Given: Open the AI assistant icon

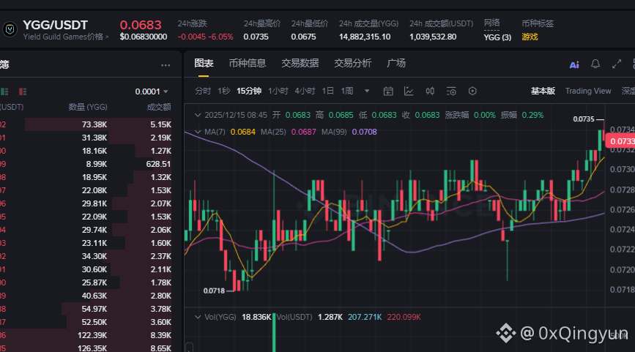Looking at the screenshot, I should pos(574,64).
